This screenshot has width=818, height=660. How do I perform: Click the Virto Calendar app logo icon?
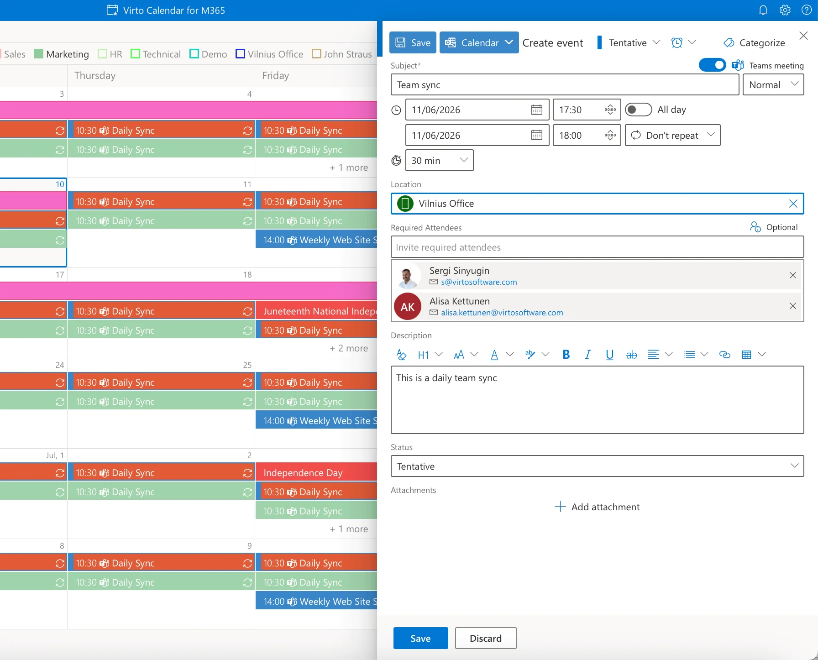coord(112,10)
